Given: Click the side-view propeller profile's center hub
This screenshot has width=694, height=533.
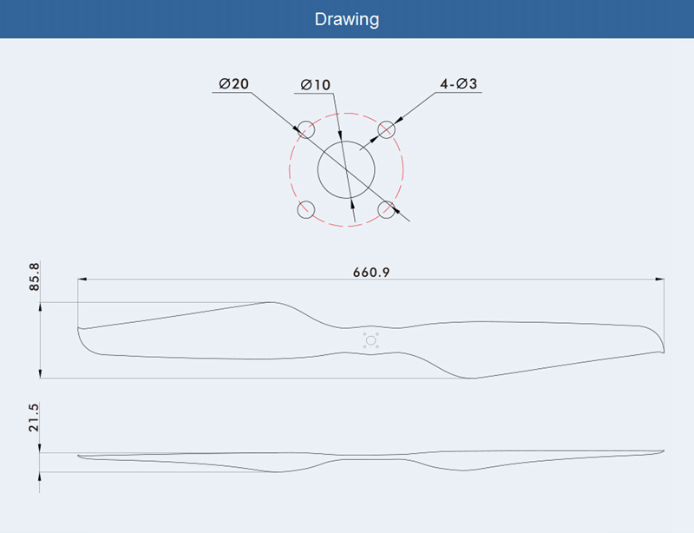Looking at the screenshot, I should pyautogui.click(x=370, y=457).
